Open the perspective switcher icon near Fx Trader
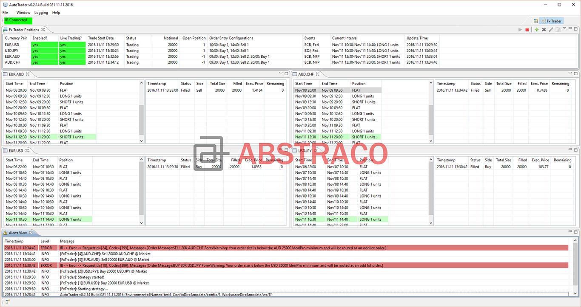The width and height of the screenshot is (581, 307). (x=536, y=20)
